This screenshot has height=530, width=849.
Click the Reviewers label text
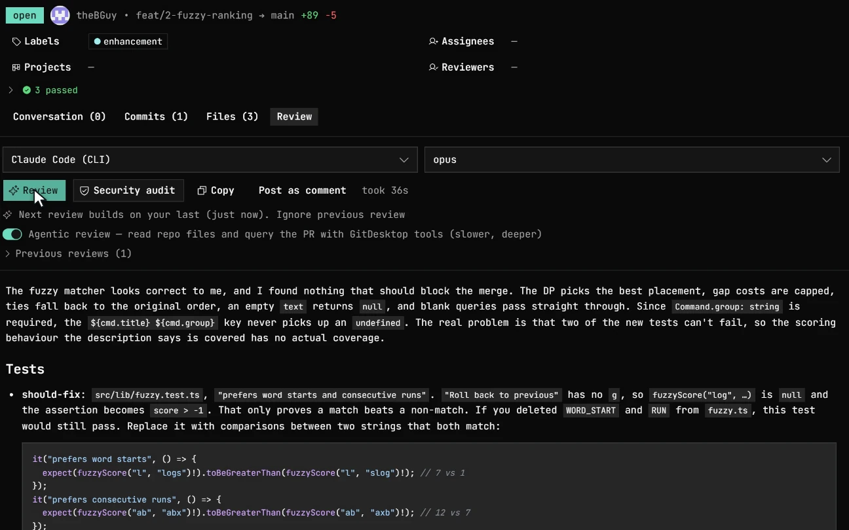tap(468, 67)
